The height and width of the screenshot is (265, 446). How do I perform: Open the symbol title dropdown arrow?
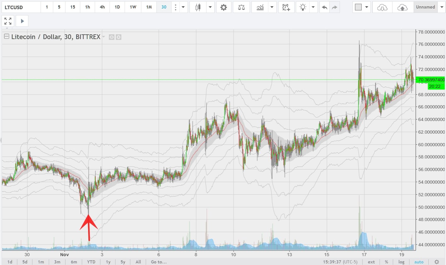(104, 37)
